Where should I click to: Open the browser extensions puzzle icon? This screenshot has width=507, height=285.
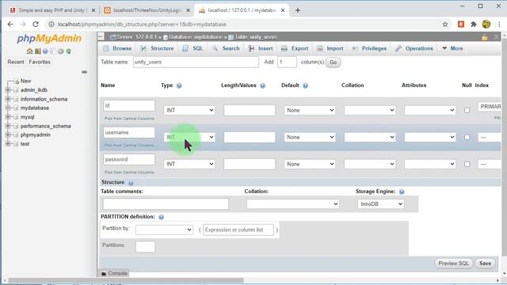474,25
